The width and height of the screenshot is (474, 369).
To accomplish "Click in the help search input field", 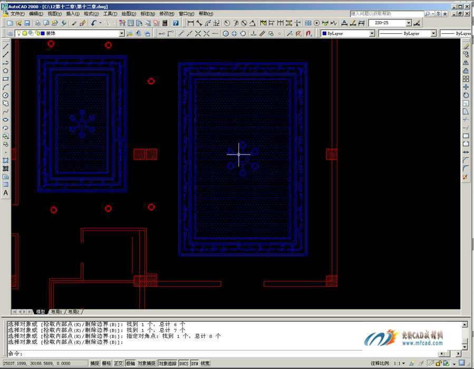I will [386, 14].
